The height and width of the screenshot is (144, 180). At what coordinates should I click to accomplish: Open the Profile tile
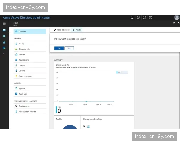point(67,123)
